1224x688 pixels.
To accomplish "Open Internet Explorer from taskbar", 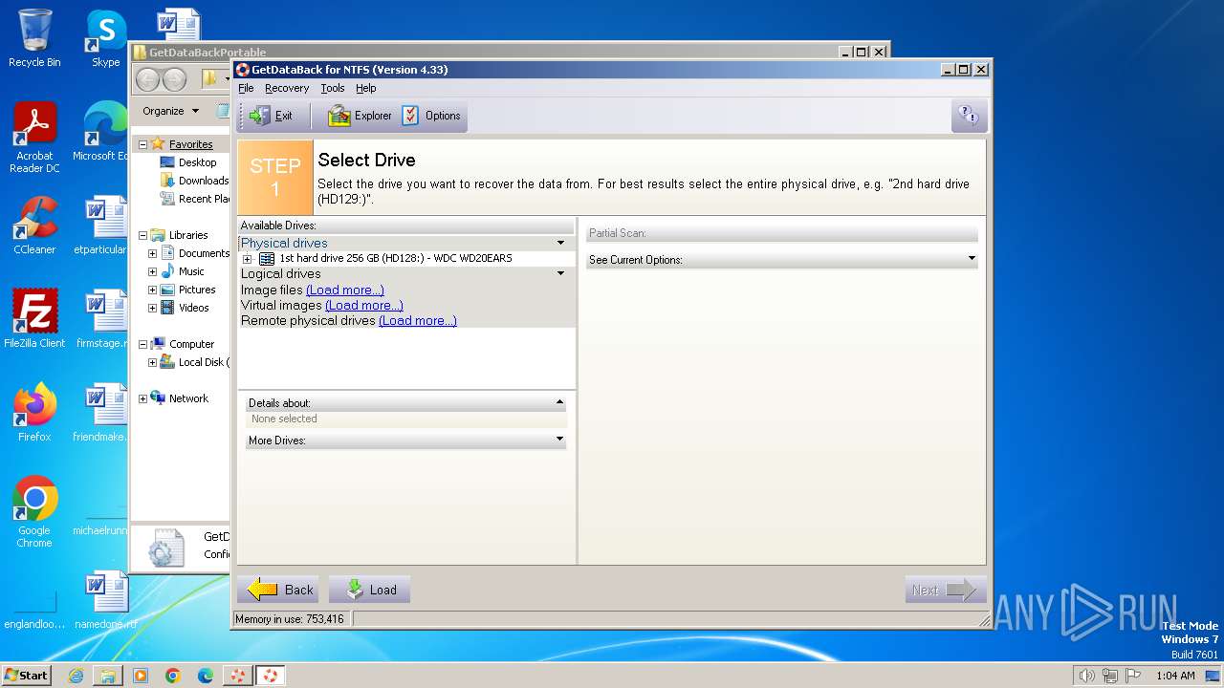I will coord(76,676).
